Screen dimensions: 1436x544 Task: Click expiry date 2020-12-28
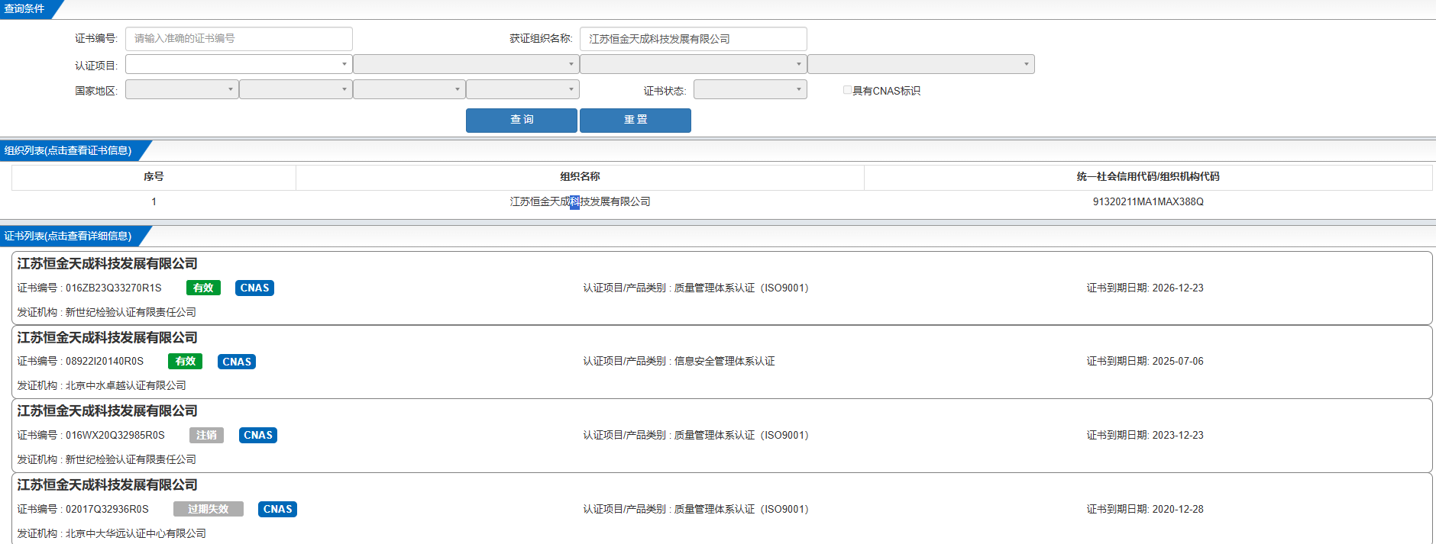tap(1177, 509)
